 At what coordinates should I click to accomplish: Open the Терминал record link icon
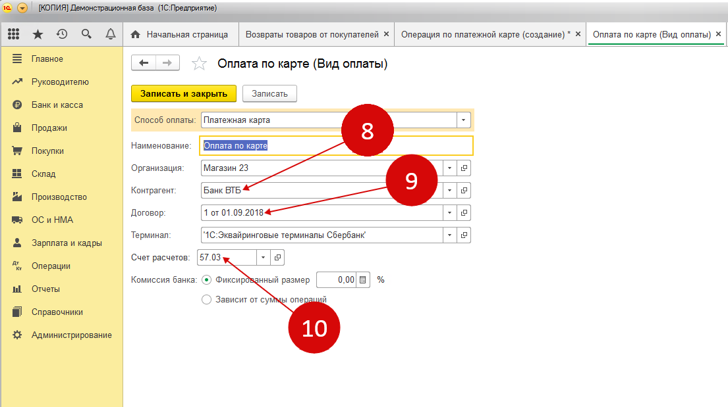click(464, 235)
